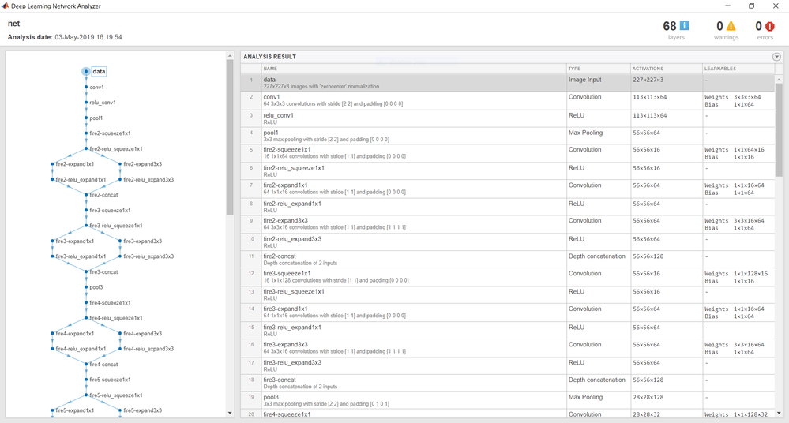
Task: Select table row fire2-relu_squeeze1x1
Action: click(508, 171)
